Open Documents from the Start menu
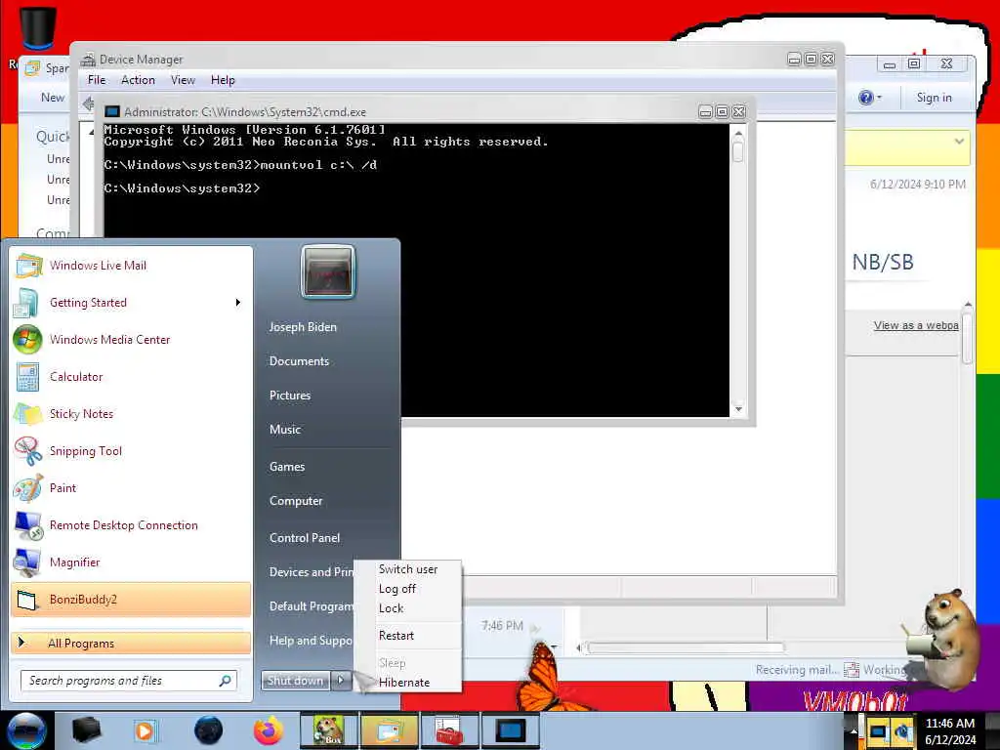This screenshot has width=1000, height=750. [x=299, y=361]
